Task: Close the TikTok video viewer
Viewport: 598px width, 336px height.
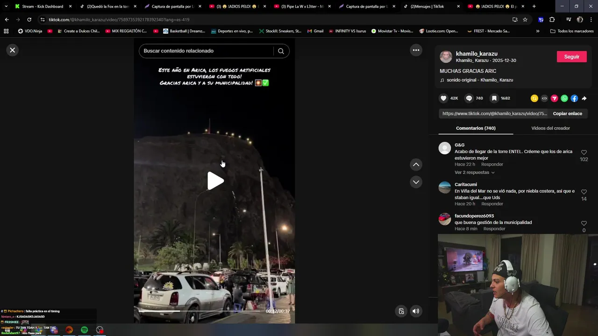Action: click(x=13, y=50)
